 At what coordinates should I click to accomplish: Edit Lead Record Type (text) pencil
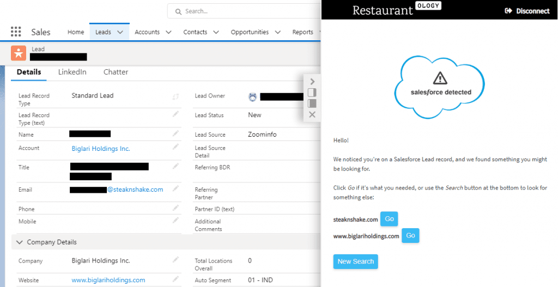(x=175, y=114)
